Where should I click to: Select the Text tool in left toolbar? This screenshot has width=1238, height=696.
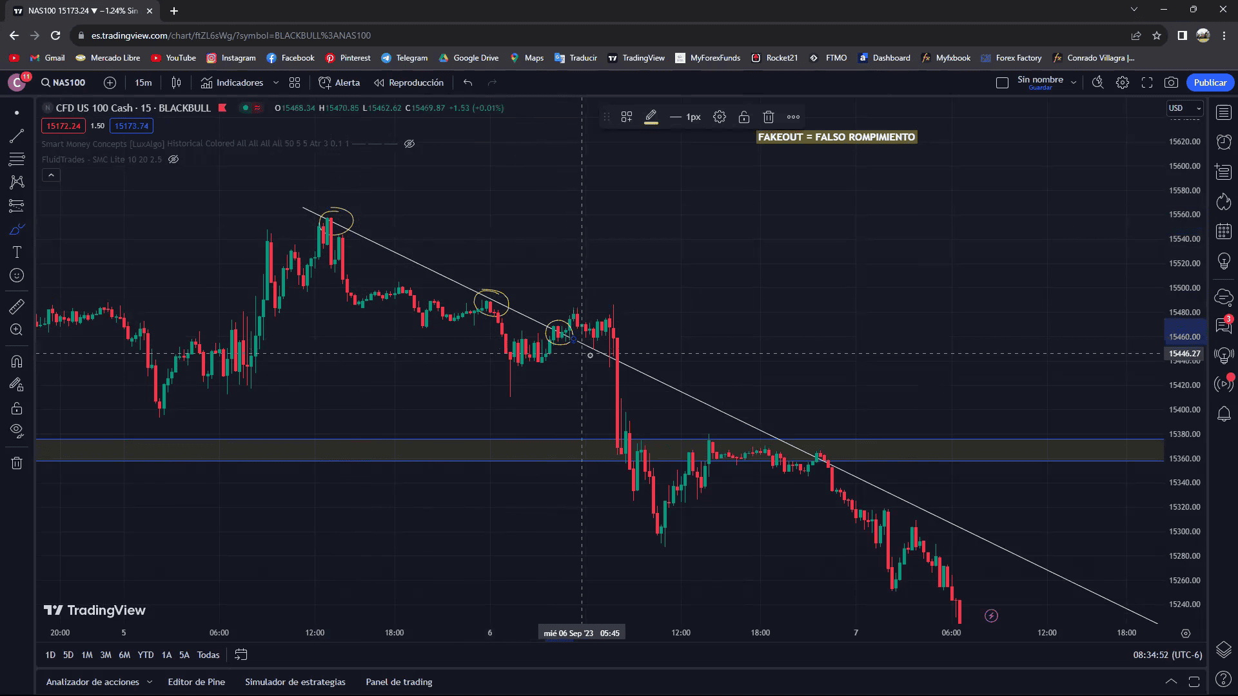pos(17,252)
